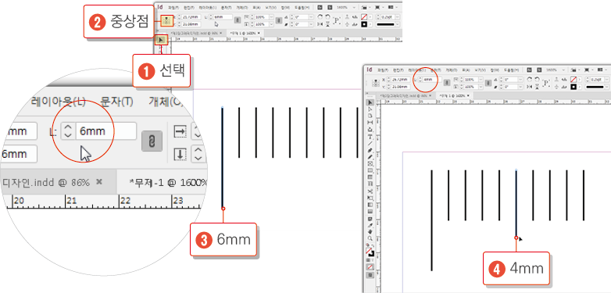Toggle width-height constrain link in right window

447,83
